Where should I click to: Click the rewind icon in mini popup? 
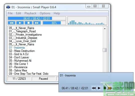(94, 88)
